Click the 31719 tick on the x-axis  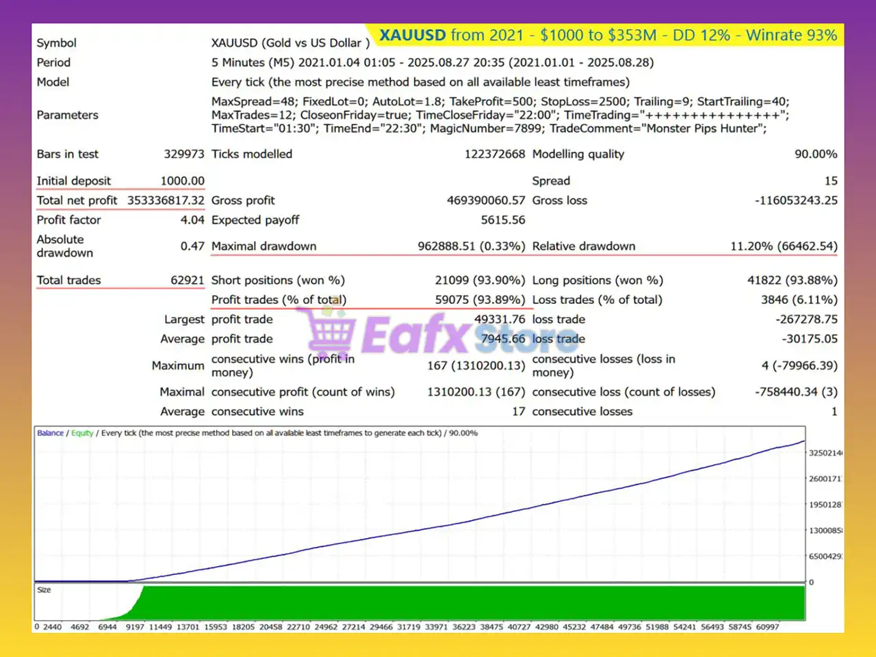pos(409,627)
